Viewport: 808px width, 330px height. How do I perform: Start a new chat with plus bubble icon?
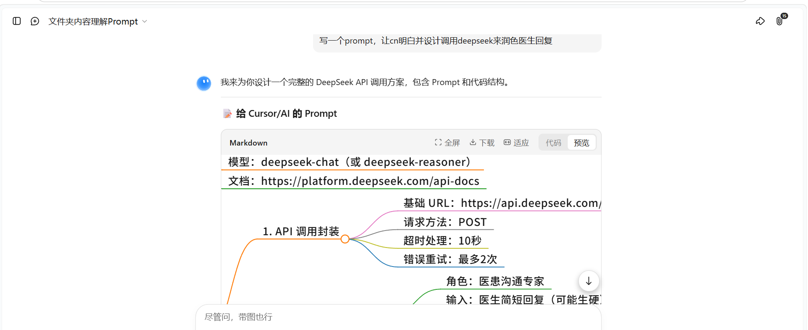tap(35, 21)
